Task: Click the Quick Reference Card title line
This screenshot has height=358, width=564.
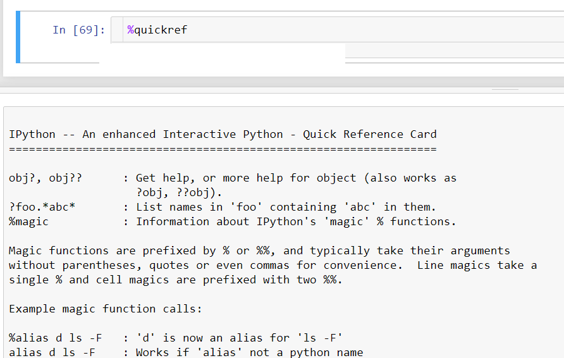Action: 223,134
